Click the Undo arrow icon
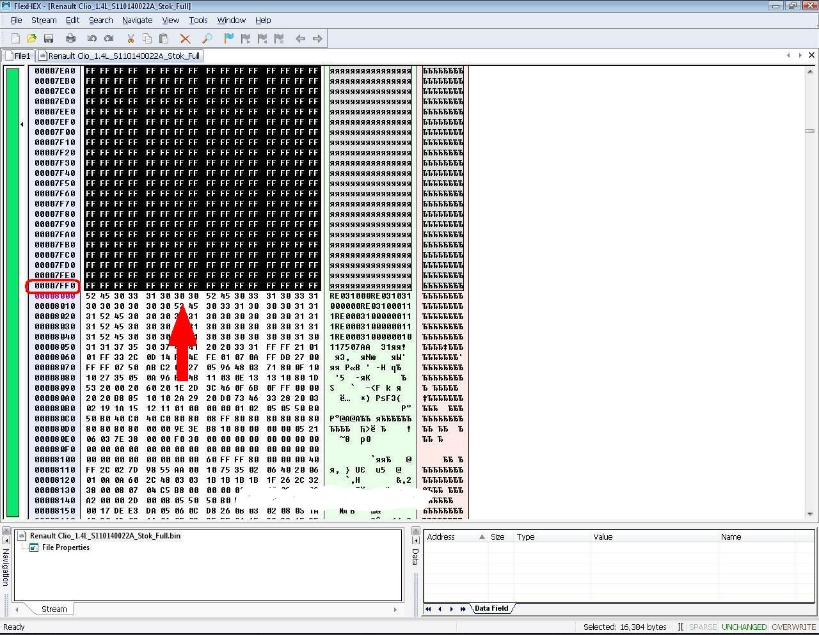 (92, 38)
